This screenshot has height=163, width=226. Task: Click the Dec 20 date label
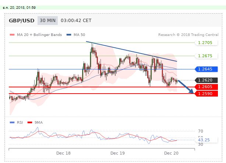[171, 153]
